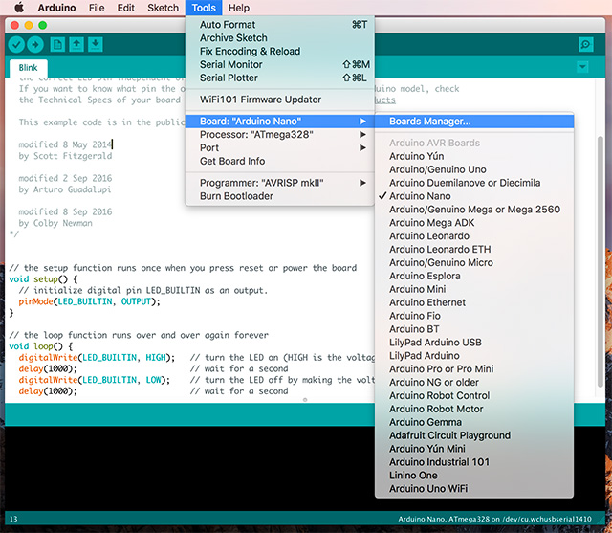Open the tab options dropdown arrow
The image size is (612, 533).
(582, 67)
